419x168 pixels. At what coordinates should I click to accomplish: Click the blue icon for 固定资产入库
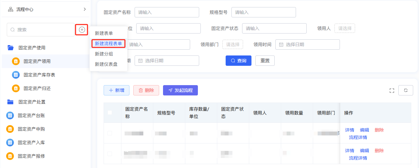click(x=10, y=143)
